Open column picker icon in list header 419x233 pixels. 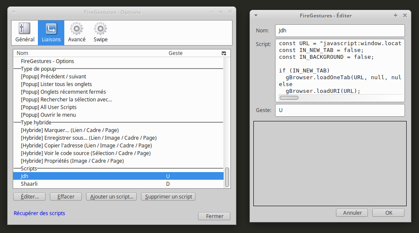point(224,53)
